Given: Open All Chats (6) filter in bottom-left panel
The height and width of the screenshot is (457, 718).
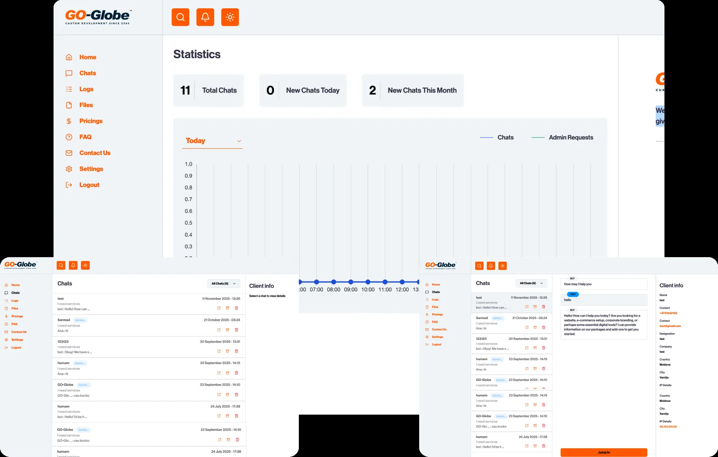Looking at the screenshot, I should 223,284.
